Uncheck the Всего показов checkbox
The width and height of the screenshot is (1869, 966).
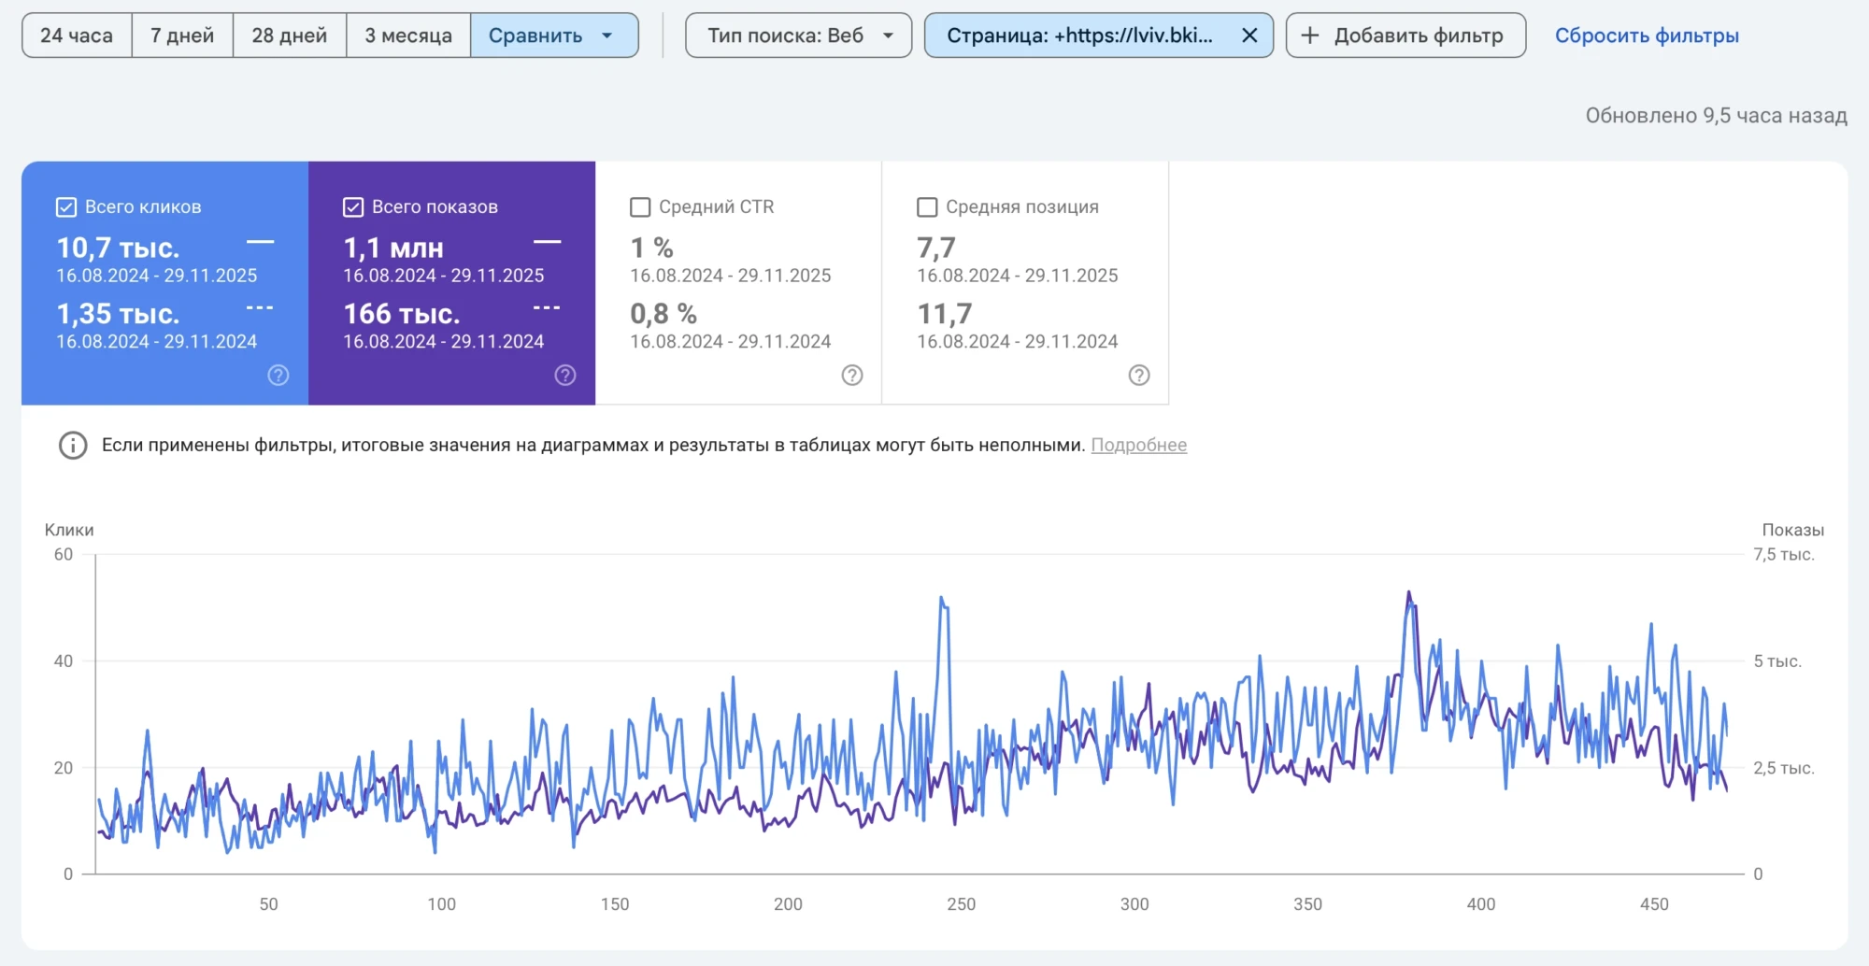tap(353, 207)
